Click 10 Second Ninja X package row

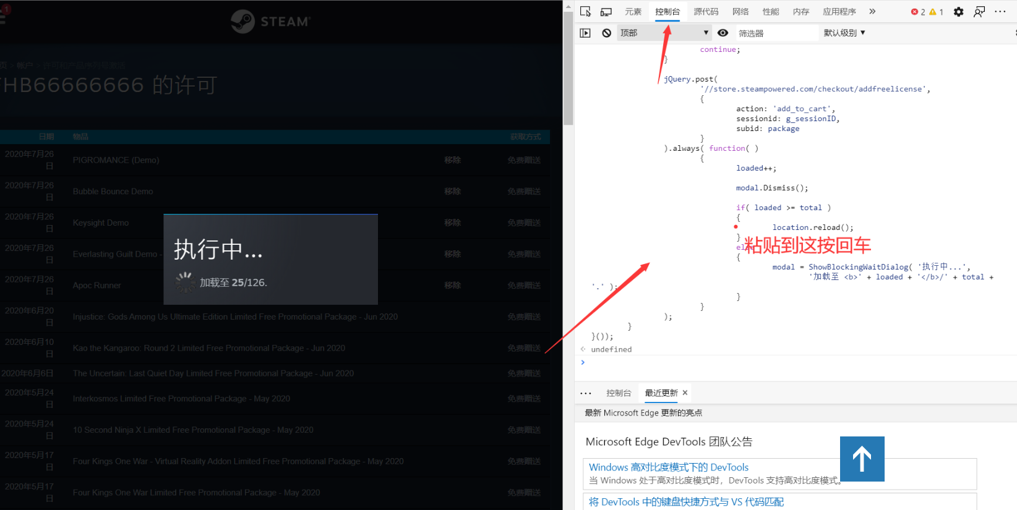click(x=275, y=430)
